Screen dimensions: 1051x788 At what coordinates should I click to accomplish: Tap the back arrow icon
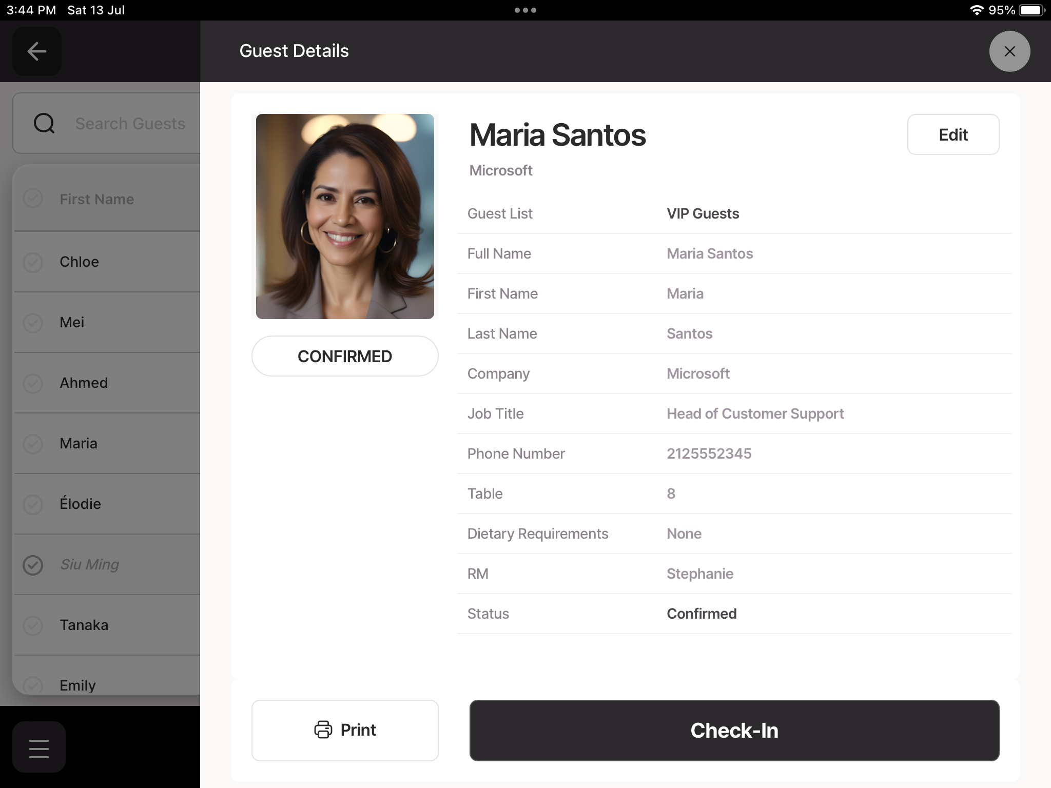pos(37,51)
